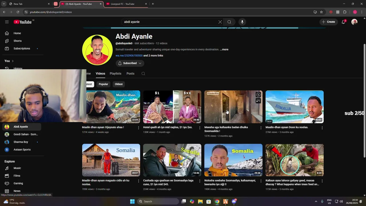Expand the Subscribed notification dropdown
This screenshot has width=366, height=206.
[130, 63]
